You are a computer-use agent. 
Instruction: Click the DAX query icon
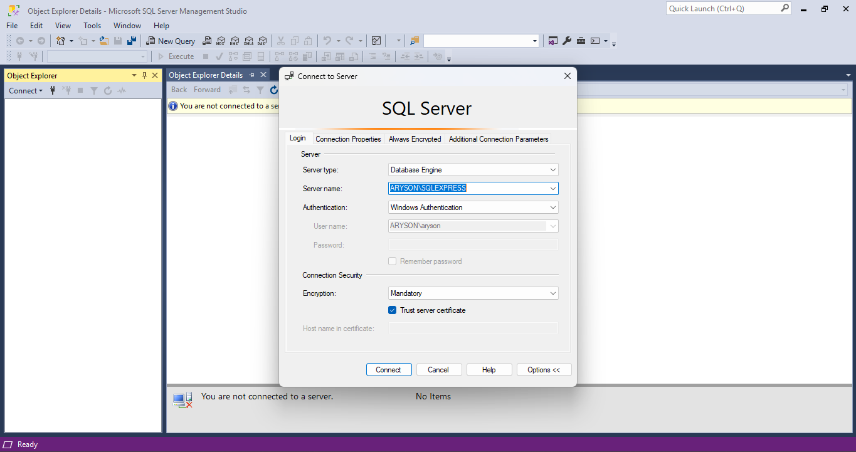click(x=262, y=41)
